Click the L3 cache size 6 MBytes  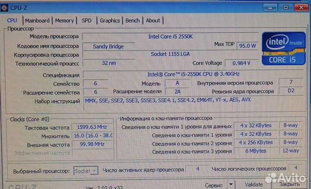tap(256, 151)
